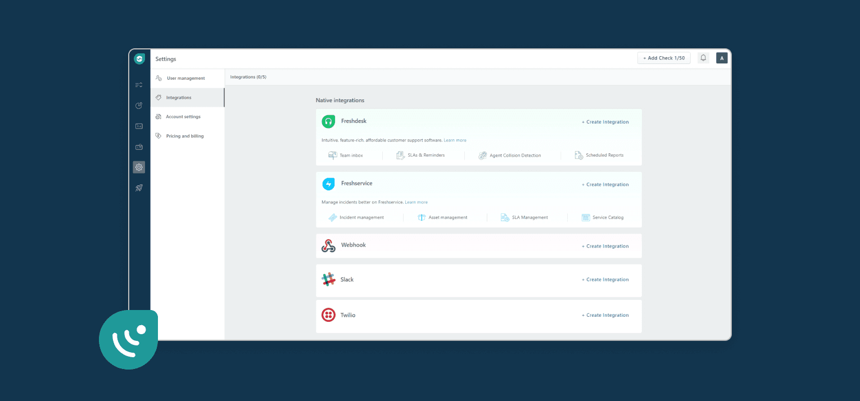Click the Pricing and billing tag icon

pos(159,136)
